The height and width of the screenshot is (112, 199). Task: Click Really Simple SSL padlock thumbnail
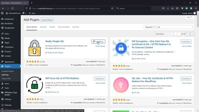pos(35,48)
